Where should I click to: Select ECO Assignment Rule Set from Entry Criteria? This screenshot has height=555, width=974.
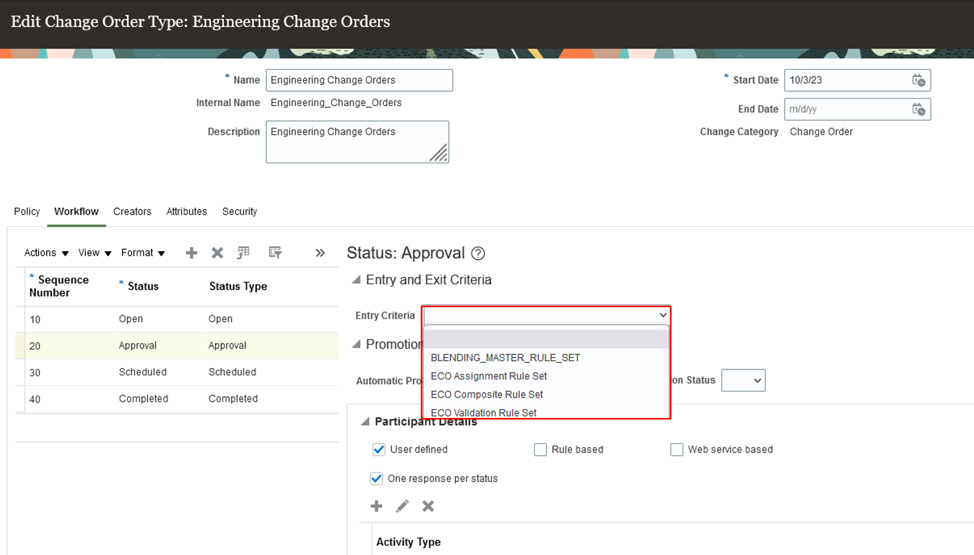point(489,376)
